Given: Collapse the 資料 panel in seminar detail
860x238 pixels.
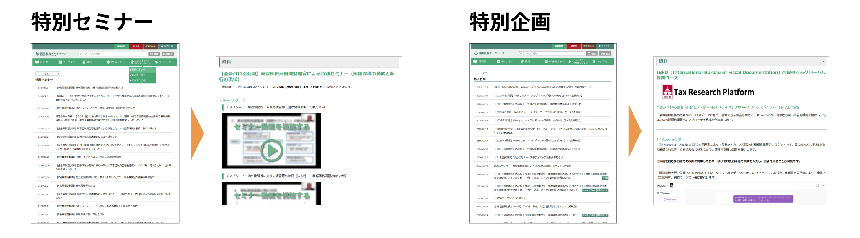Looking at the screenshot, I should point(396,62).
